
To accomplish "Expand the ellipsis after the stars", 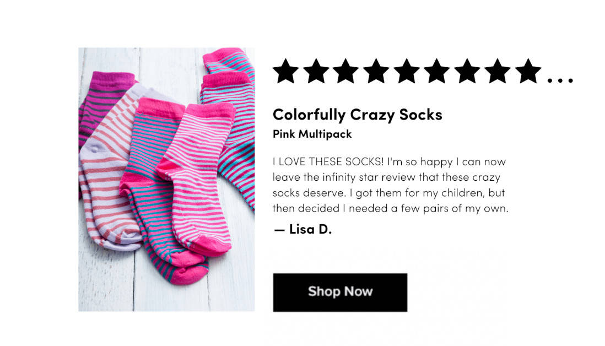I will click(x=560, y=81).
